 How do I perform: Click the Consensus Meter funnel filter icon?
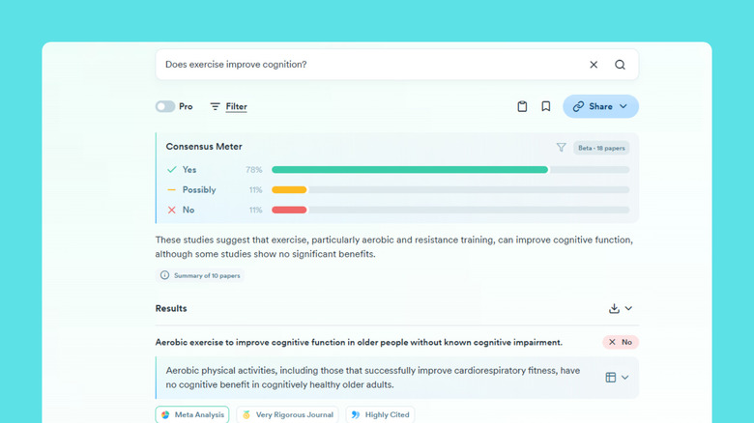coord(561,148)
